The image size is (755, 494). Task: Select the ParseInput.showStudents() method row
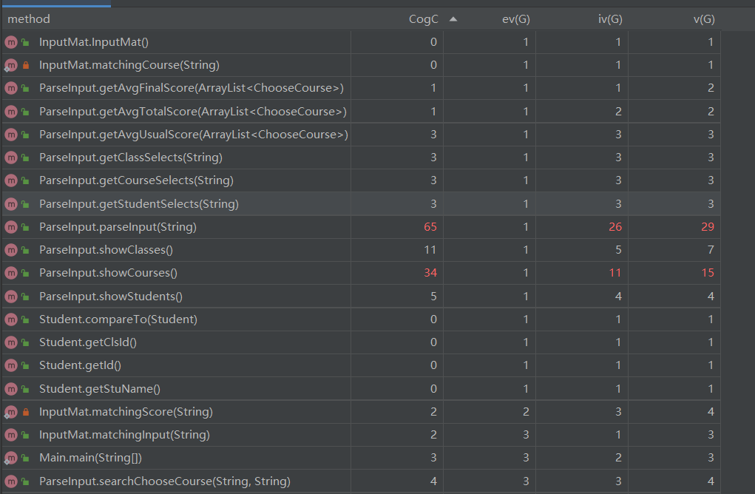(111, 297)
